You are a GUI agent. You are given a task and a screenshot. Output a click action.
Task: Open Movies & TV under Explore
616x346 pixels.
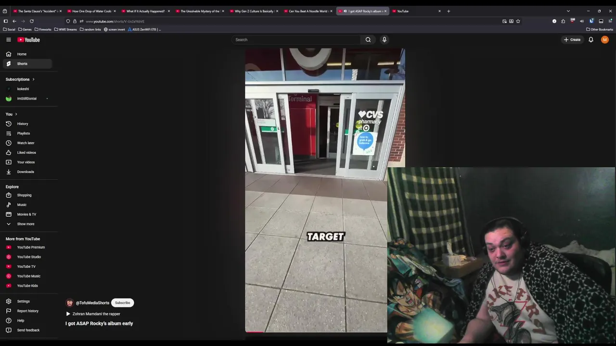tap(27, 214)
